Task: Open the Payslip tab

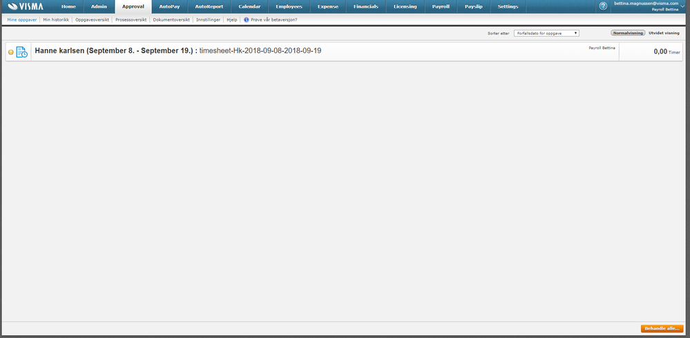Action: (474, 7)
